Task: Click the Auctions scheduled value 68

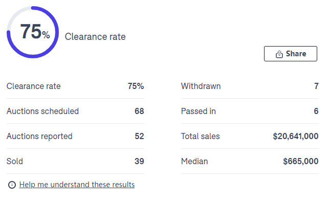Action: coord(139,111)
